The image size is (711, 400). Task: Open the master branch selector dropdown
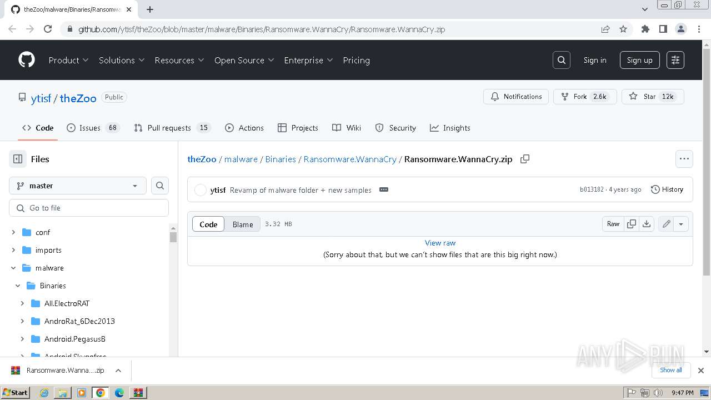click(x=78, y=186)
